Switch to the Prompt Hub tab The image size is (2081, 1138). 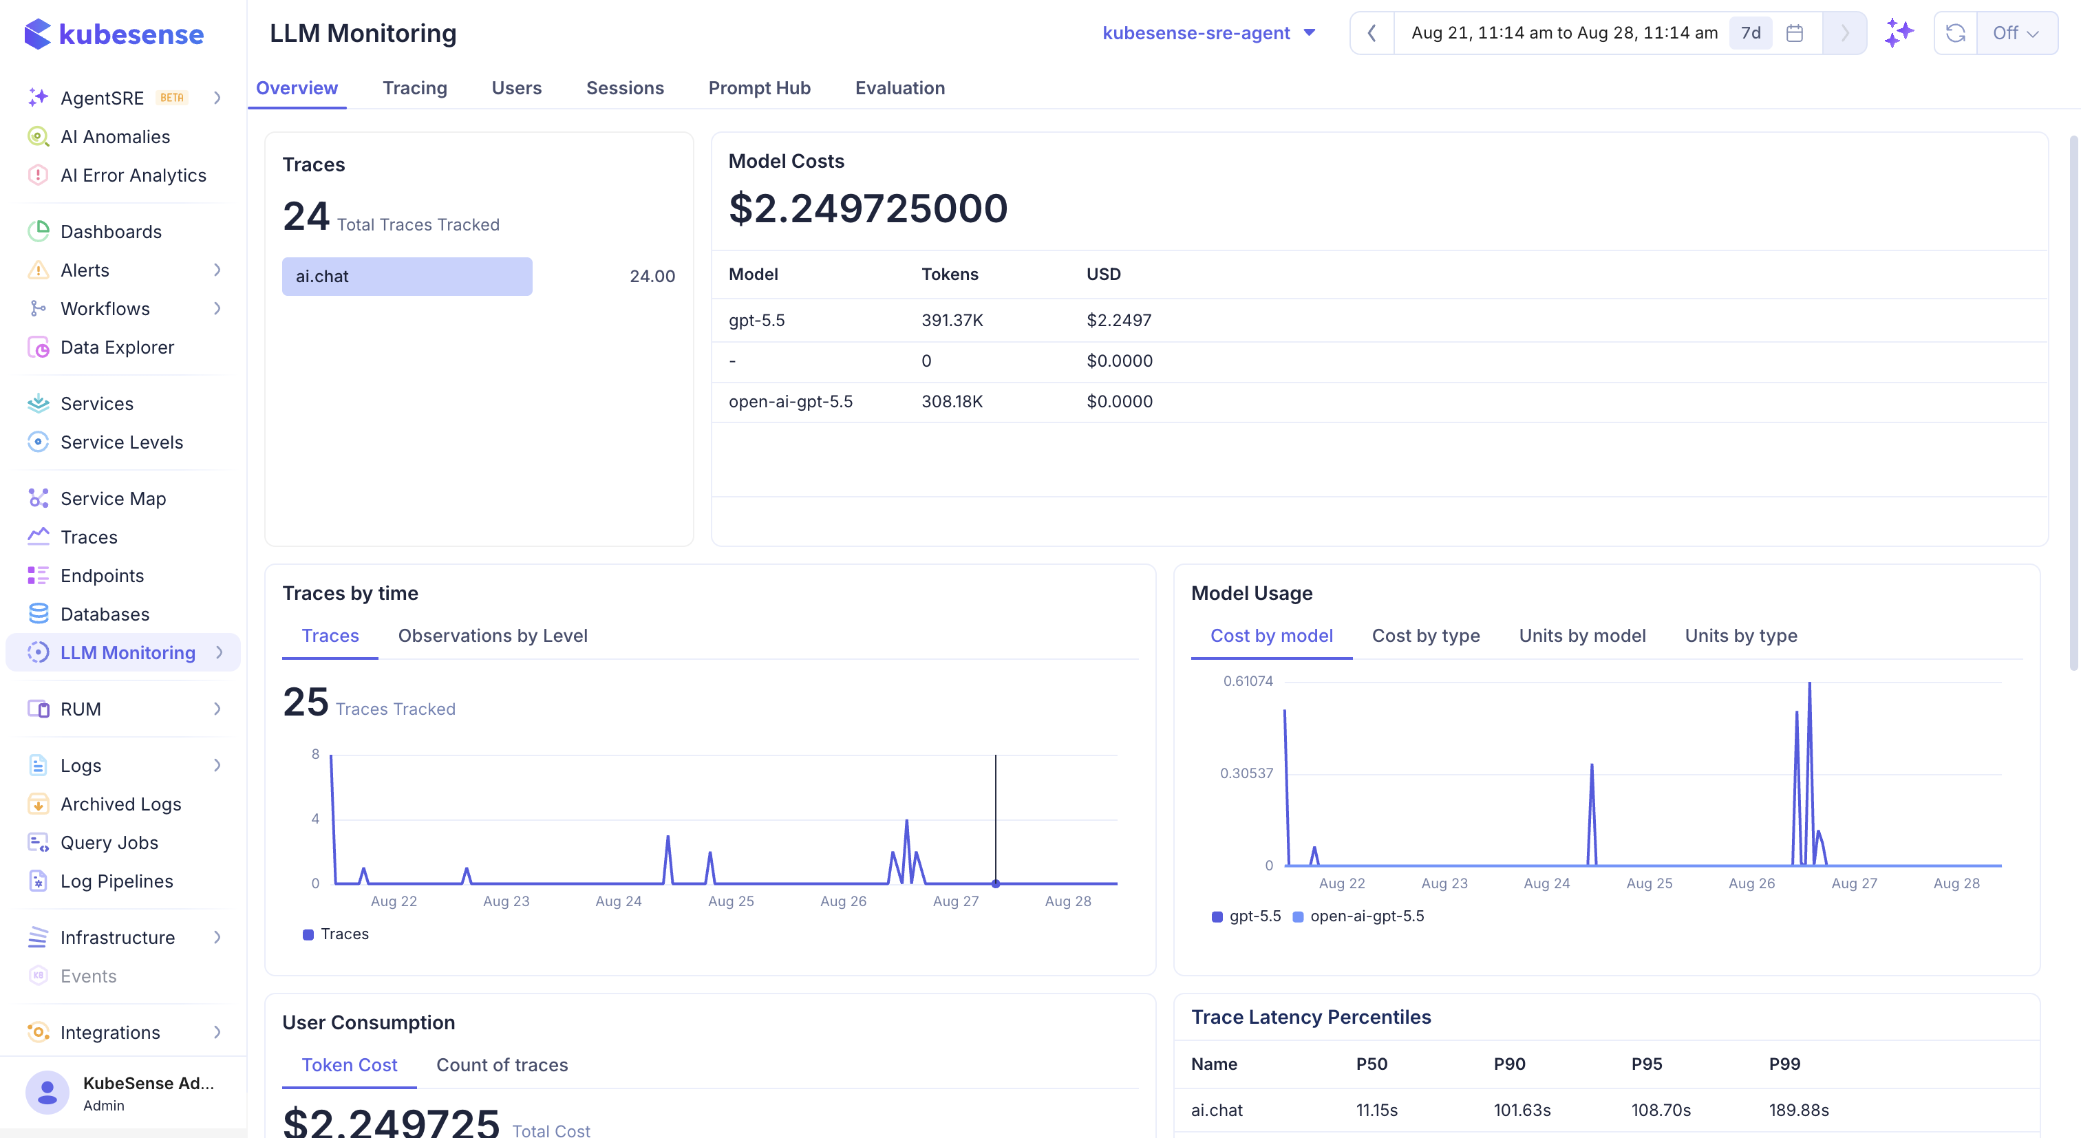(759, 88)
